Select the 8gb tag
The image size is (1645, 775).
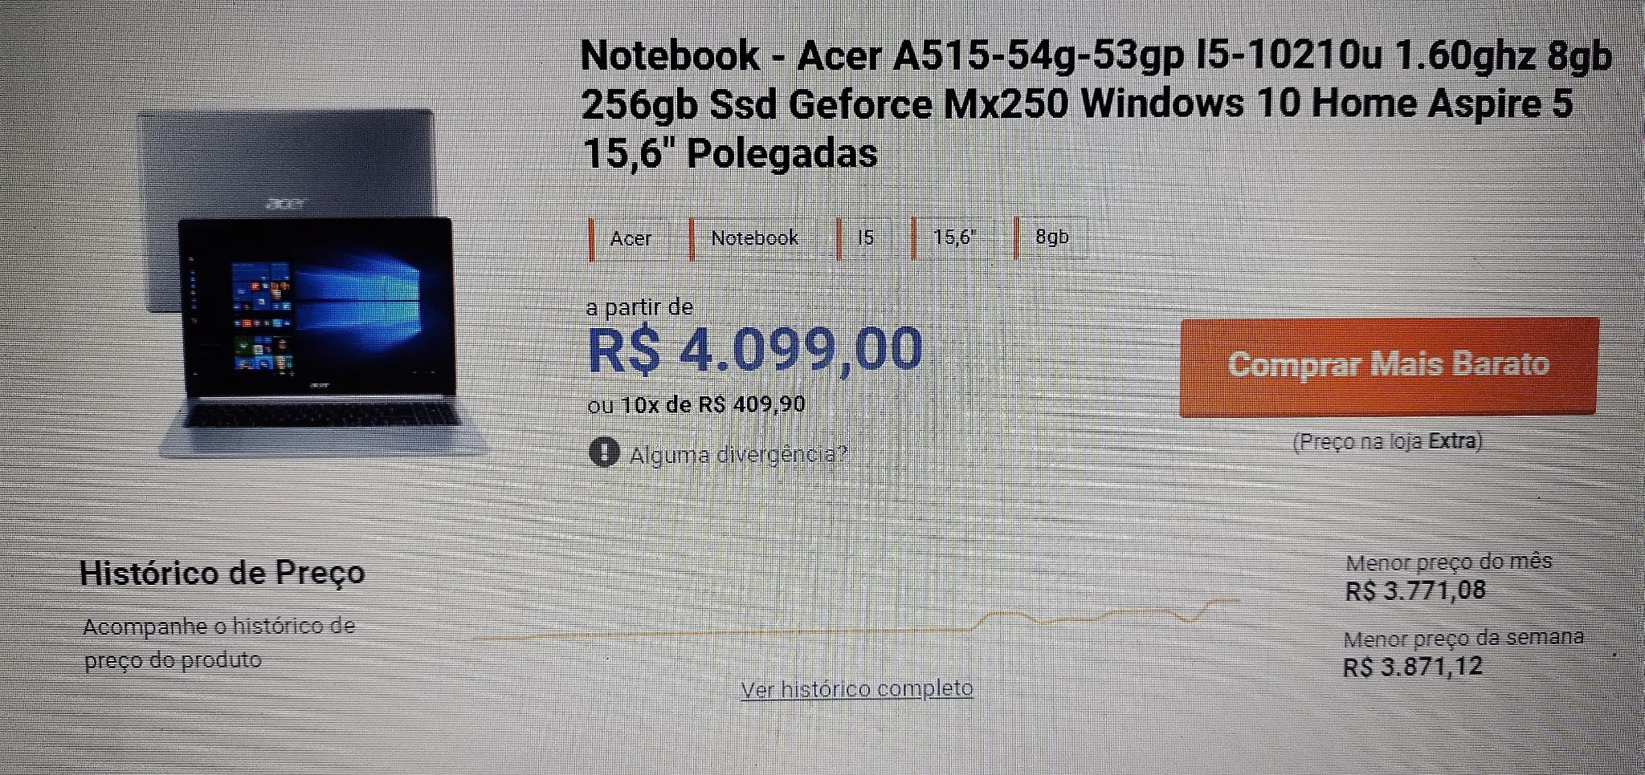[1051, 237]
